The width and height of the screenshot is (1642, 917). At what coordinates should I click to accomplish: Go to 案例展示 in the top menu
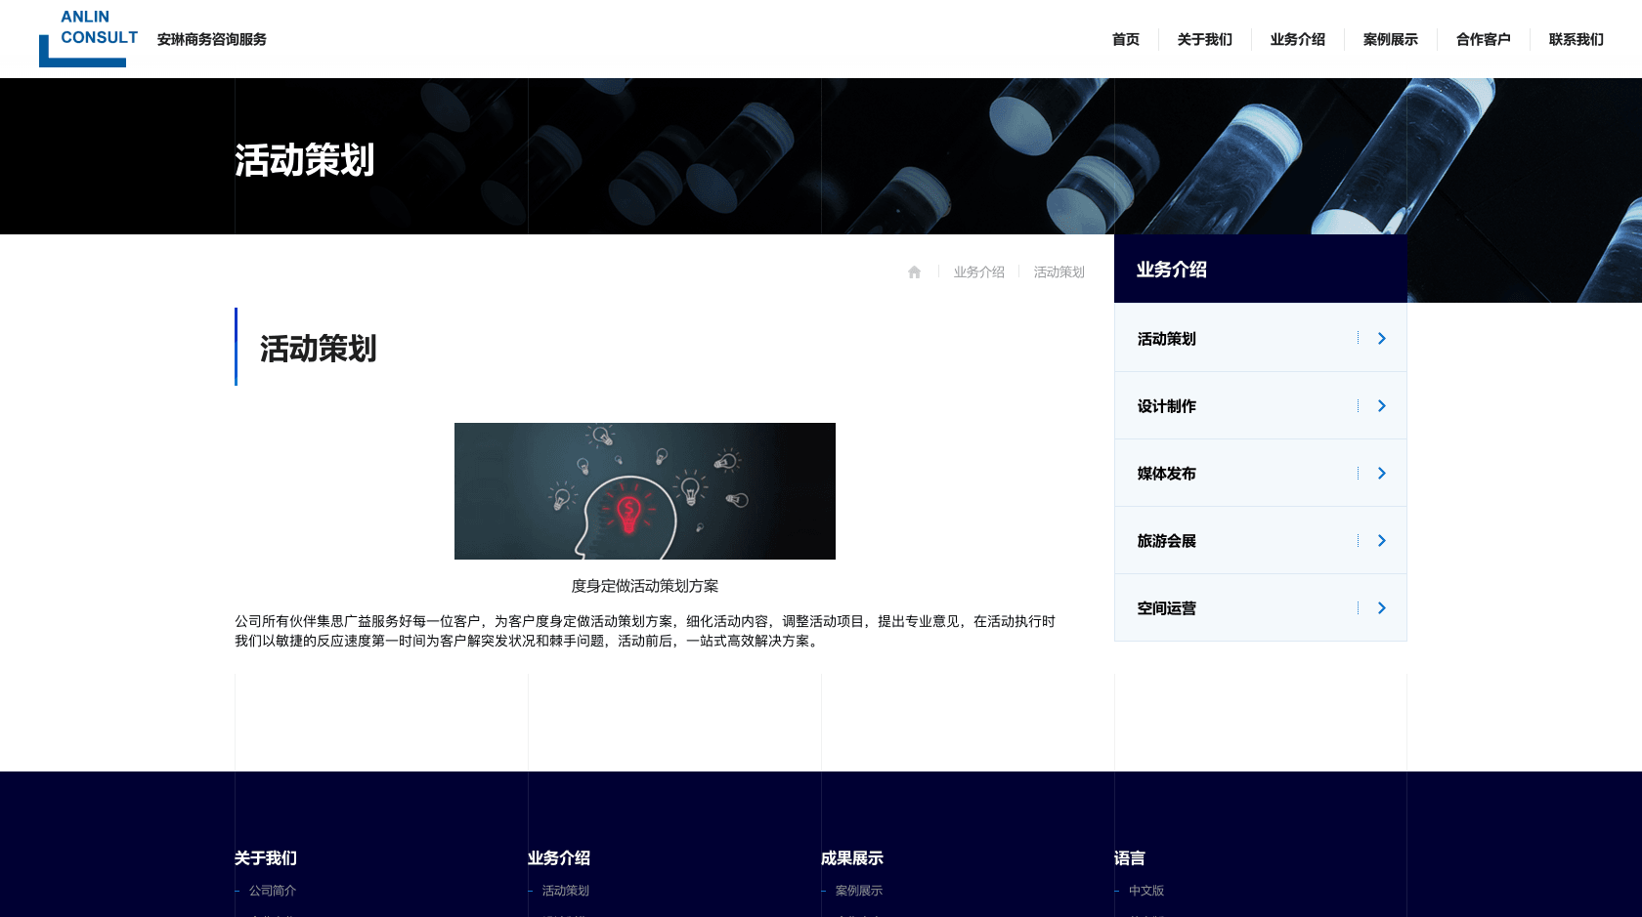tap(1390, 39)
